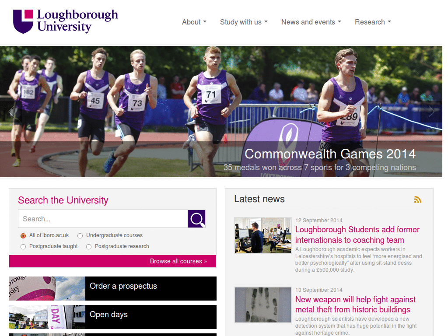Select the All of lboro.ac.uk radio button

pyautogui.click(x=23, y=236)
